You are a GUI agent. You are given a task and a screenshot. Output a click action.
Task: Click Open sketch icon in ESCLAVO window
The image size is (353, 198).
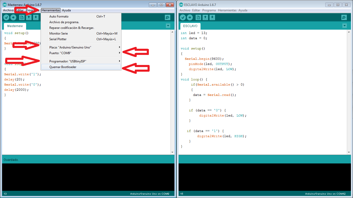[x=205, y=17]
